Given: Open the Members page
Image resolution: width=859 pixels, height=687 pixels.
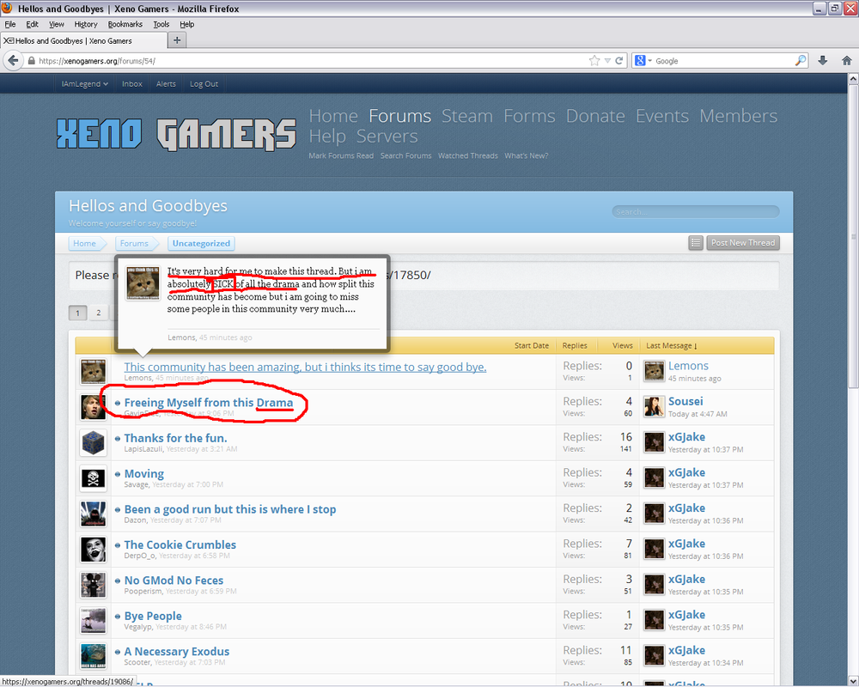Looking at the screenshot, I should pyautogui.click(x=738, y=116).
